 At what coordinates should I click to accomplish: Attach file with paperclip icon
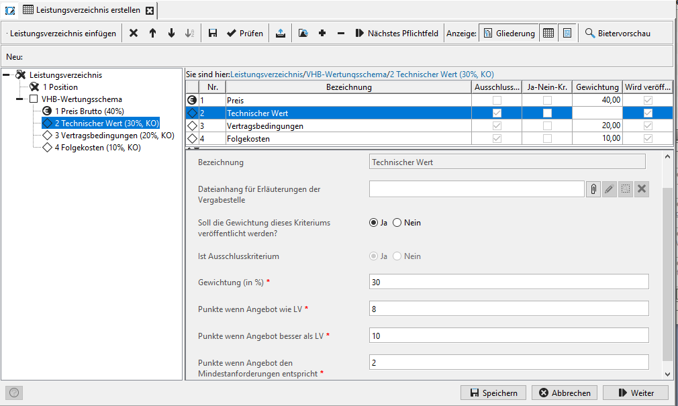click(593, 189)
